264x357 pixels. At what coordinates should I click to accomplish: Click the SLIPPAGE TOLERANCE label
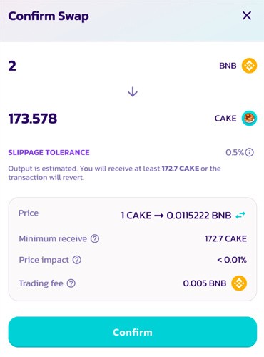click(49, 152)
